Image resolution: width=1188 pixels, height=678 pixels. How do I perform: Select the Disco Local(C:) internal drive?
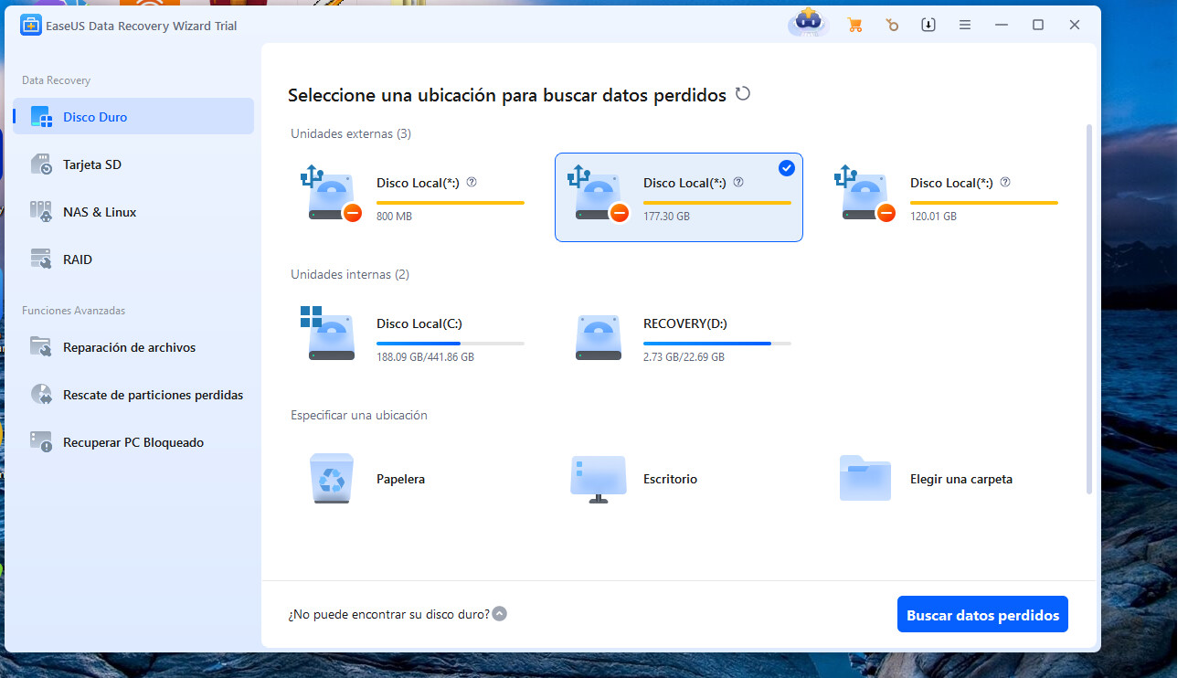(x=411, y=339)
